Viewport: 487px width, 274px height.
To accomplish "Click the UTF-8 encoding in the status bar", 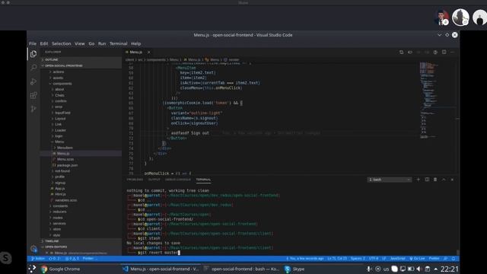I will click(x=374, y=259).
